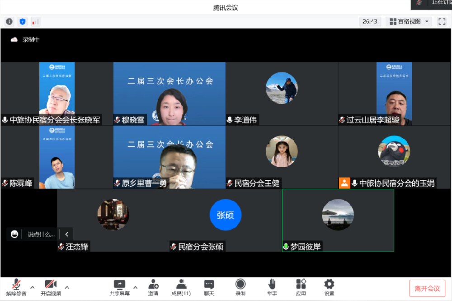Select participant tile of 李道伟
This screenshot has height=301, width=452.
pyautogui.click(x=282, y=94)
